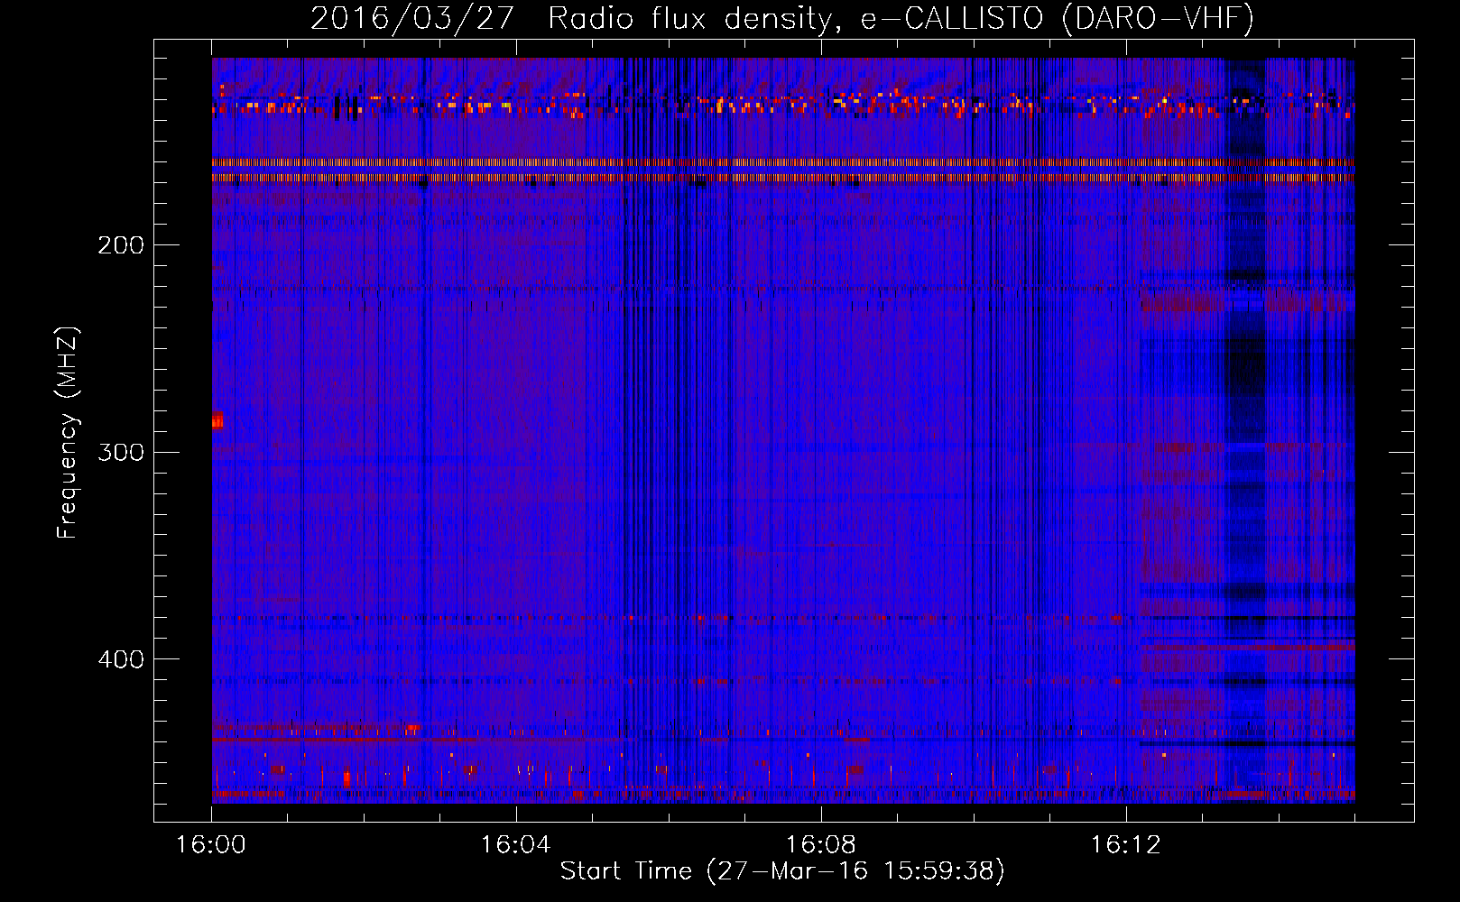Click the 16:12 time tick label
Image resolution: width=1460 pixels, height=902 pixels.
[x=1125, y=845]
